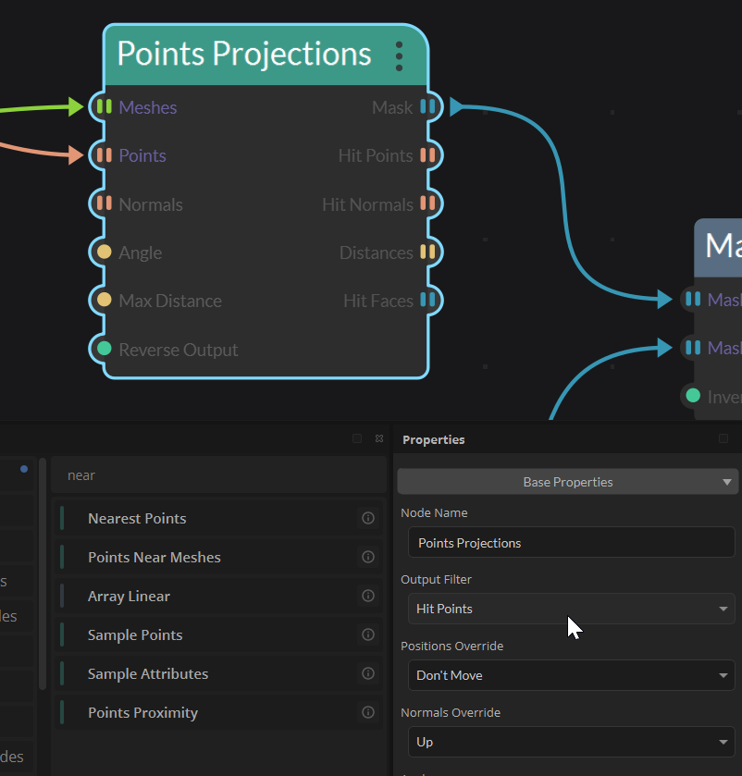
Task: Click the Properties panel title
Action: 434,439
